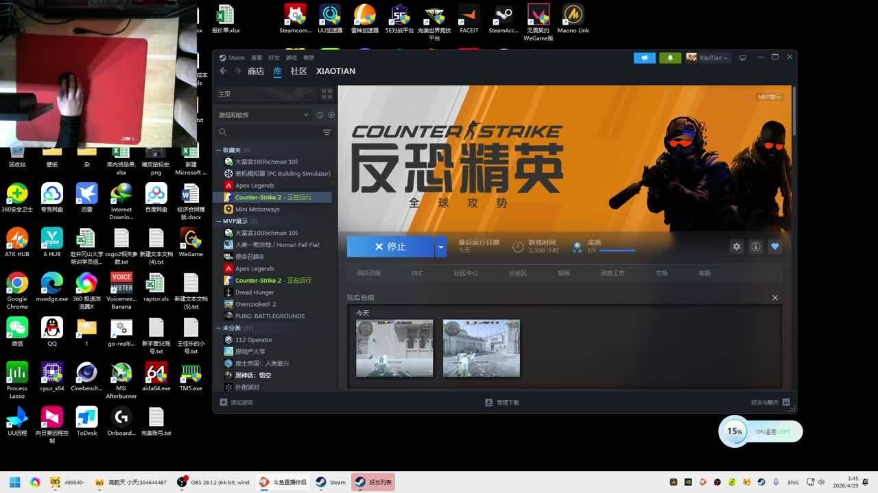Select PUBG: BATTLEGROUNDS in the library

click(x=274, y=316)
